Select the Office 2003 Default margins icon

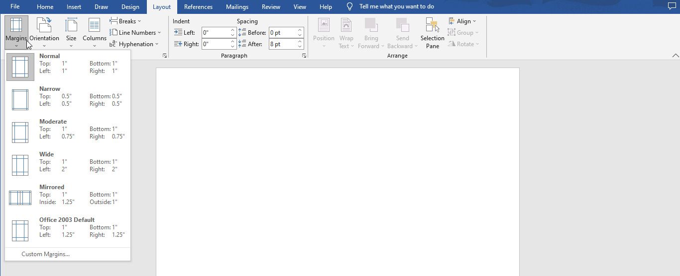tap(20, 230)
